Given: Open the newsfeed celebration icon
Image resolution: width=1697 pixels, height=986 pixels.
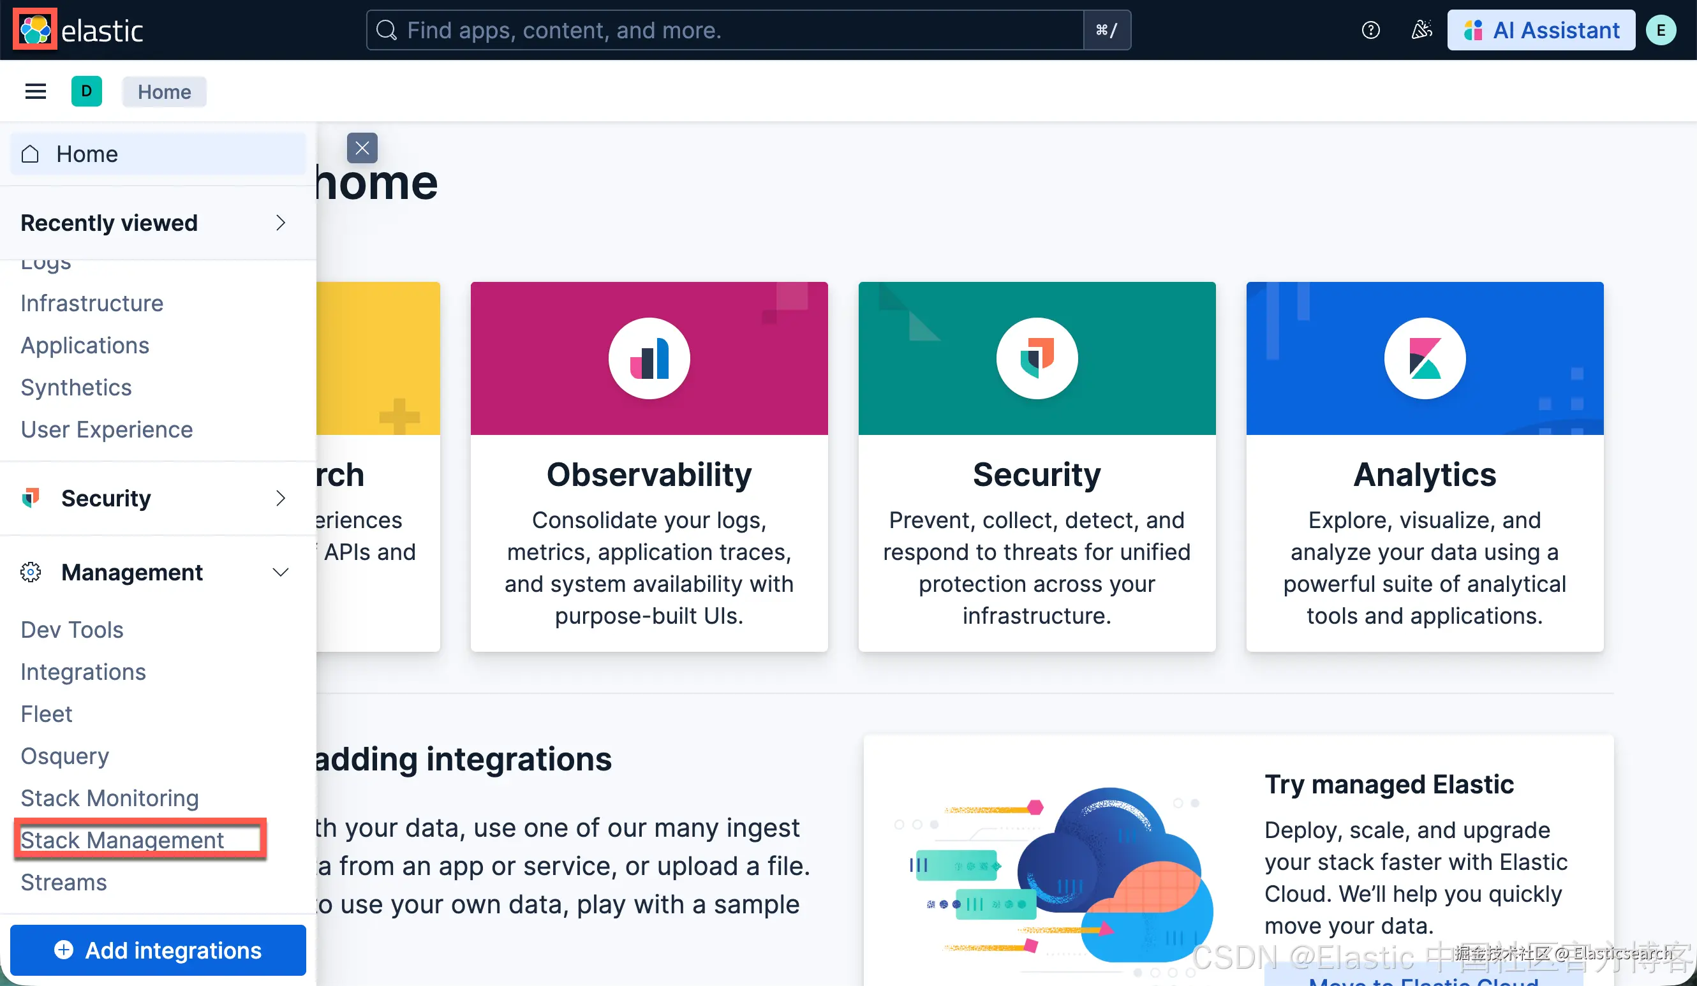Looking at the screenshot, I should click(x=1421, y=30).
